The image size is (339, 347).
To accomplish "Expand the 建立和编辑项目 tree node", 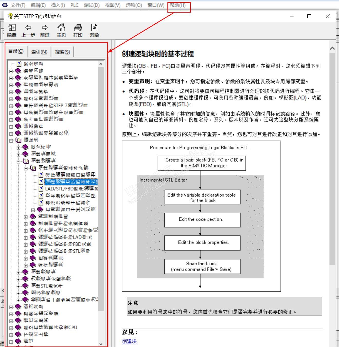I will click(x=11, y=99).
